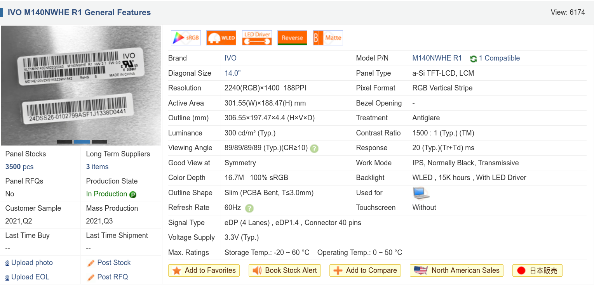Open North American Sales

tap(456, 270)
